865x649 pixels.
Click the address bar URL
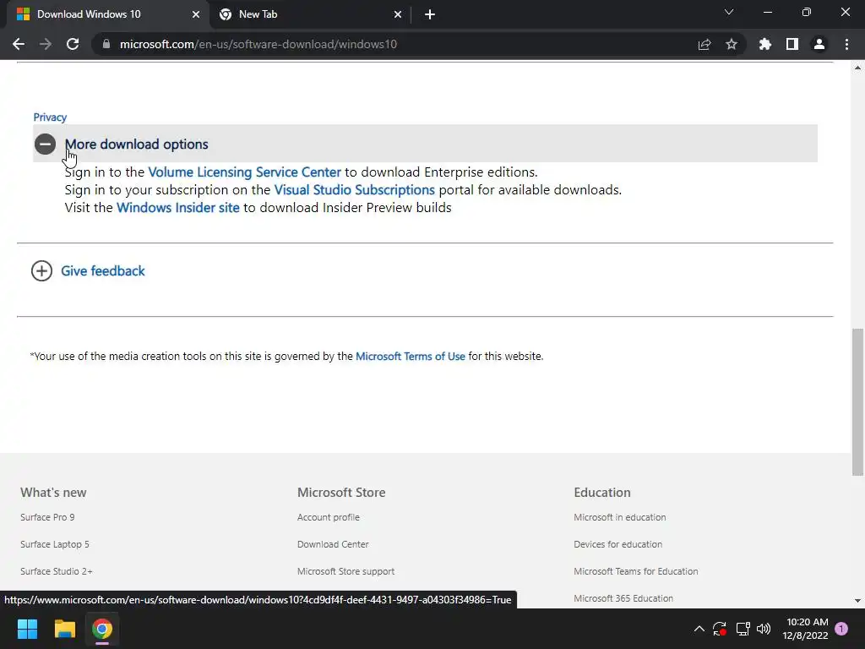pyautogui.click(x=258, y=44)
